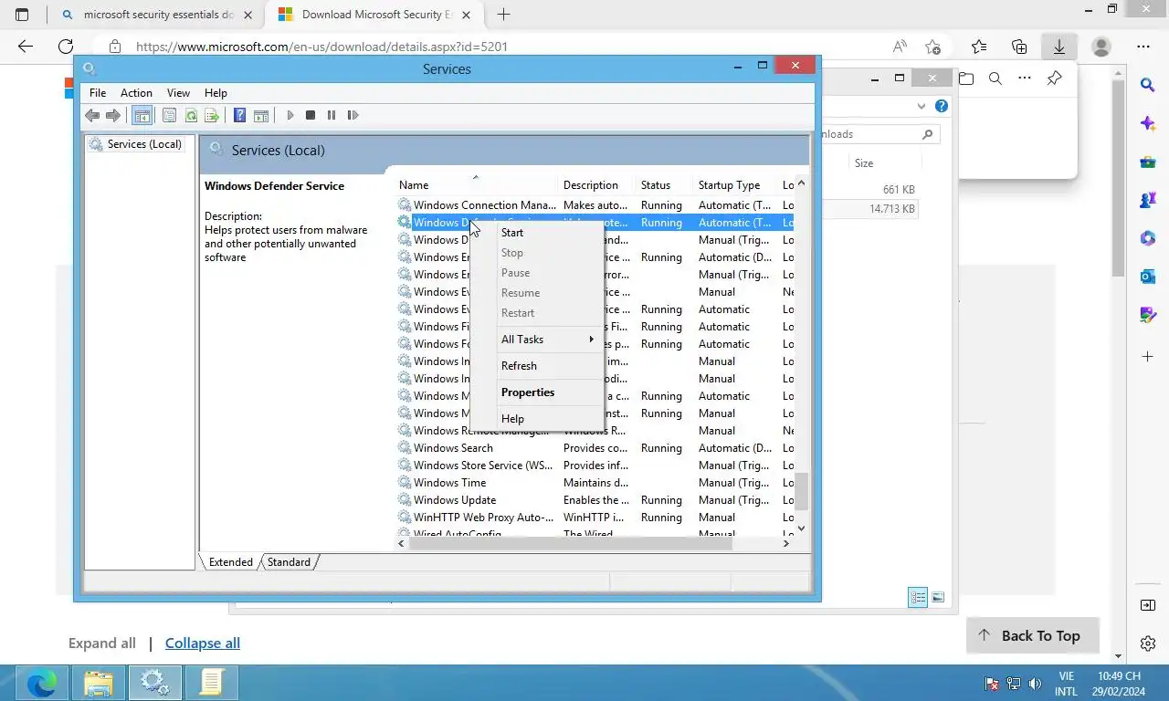Open the Edge profile avatar
Viewport: 1169px width, 701px height.
point(1101,47)
